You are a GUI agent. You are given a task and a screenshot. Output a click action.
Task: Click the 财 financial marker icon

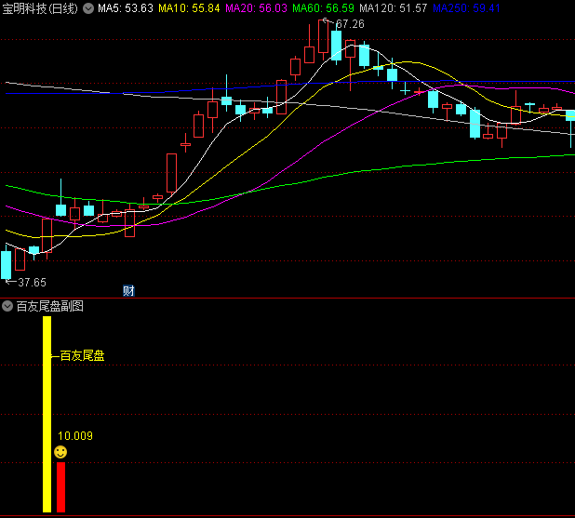coord(128,291)
